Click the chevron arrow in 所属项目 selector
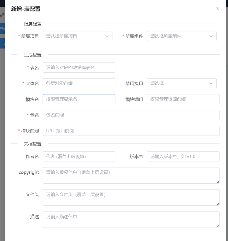This screenshot has height=241, width=228. [x=107, y=36]
